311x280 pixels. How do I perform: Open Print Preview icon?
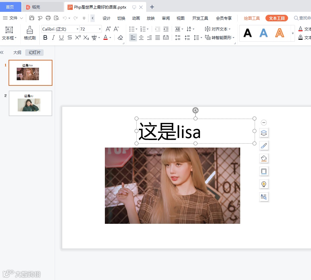click(x=56, y=18)
